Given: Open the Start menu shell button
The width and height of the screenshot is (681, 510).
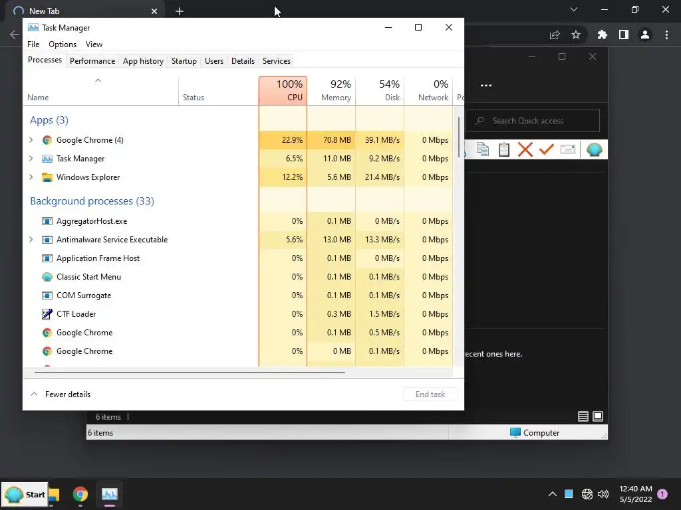Looking at the screenshot, I should [x=25, y=494].
